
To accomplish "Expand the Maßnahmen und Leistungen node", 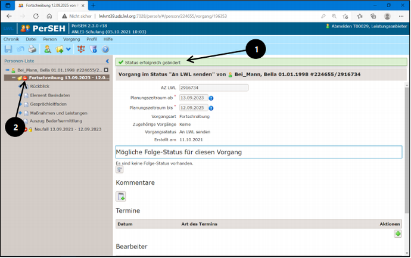I will 20,113.
